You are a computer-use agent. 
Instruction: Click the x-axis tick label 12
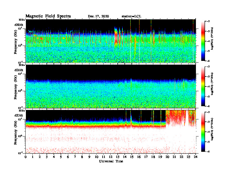[x=111, y=157]
